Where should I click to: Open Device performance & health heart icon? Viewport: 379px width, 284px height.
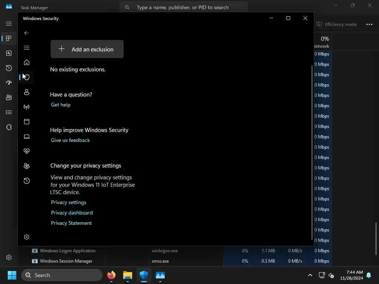(27, 151)
